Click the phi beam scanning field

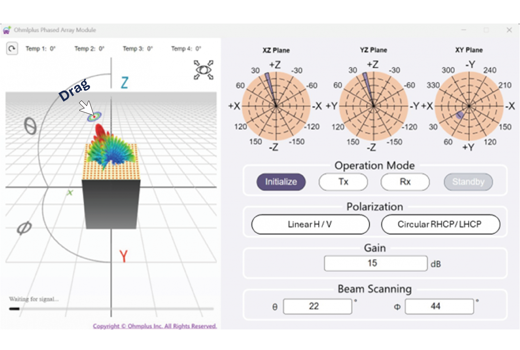439,306
